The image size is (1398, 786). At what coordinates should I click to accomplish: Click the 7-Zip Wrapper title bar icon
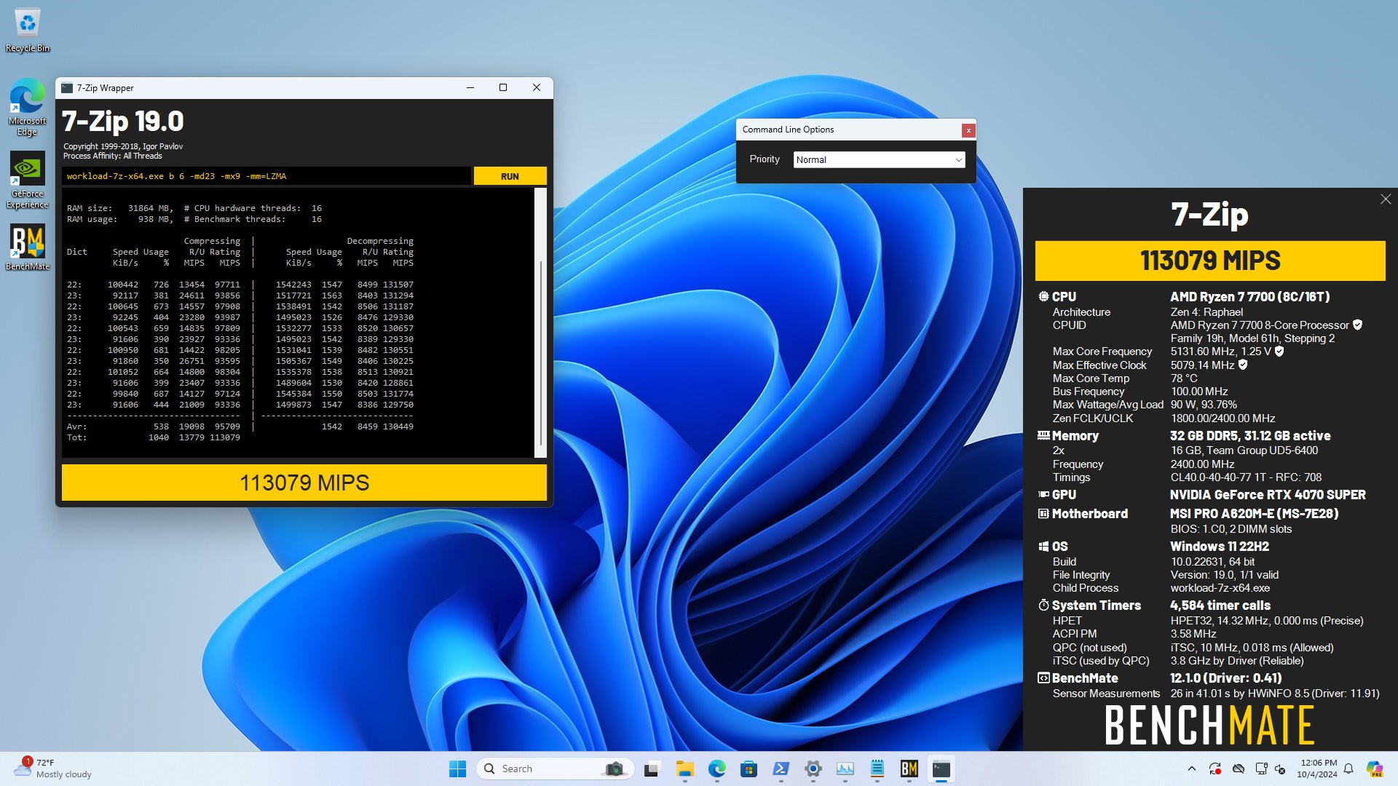pos(67,88)
